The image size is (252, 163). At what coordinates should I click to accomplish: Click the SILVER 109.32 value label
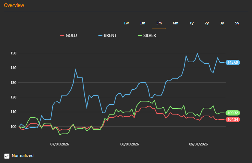(x=233, y=113)
